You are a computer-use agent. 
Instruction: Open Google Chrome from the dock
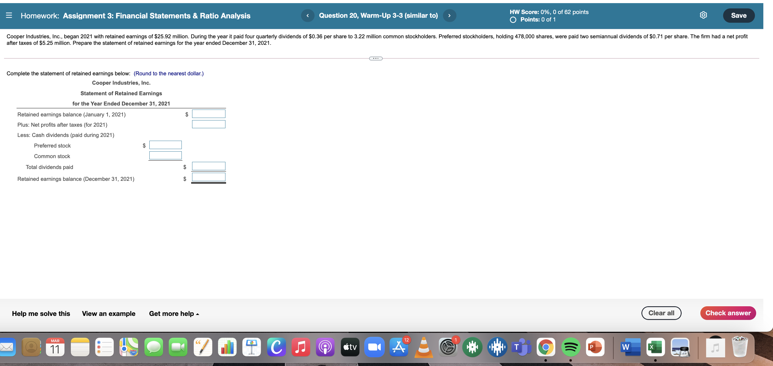pos(546,347)
